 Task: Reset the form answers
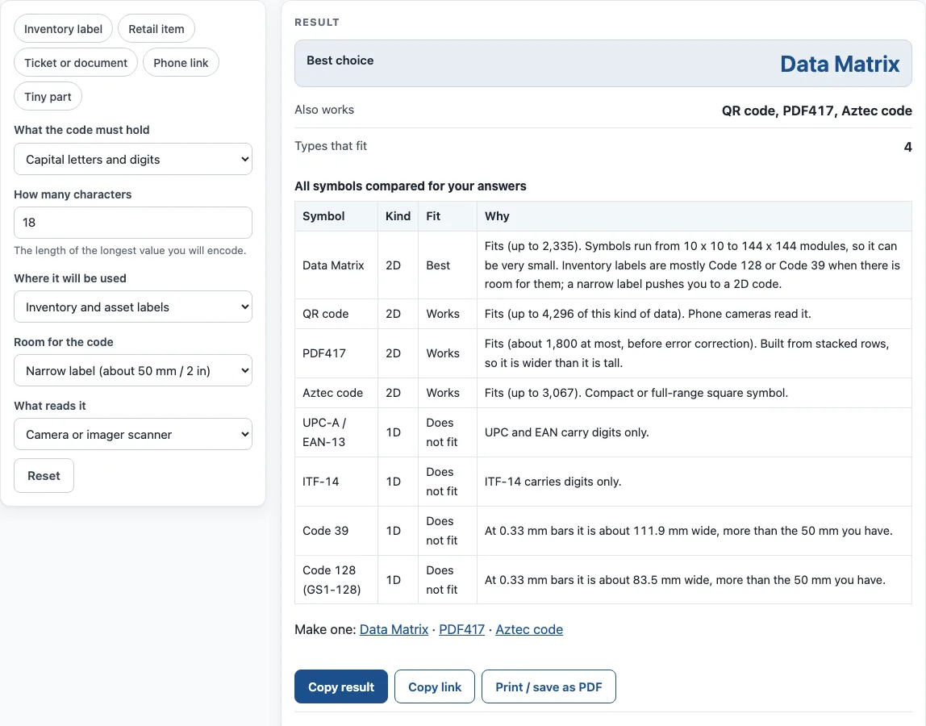click(44, 476)
